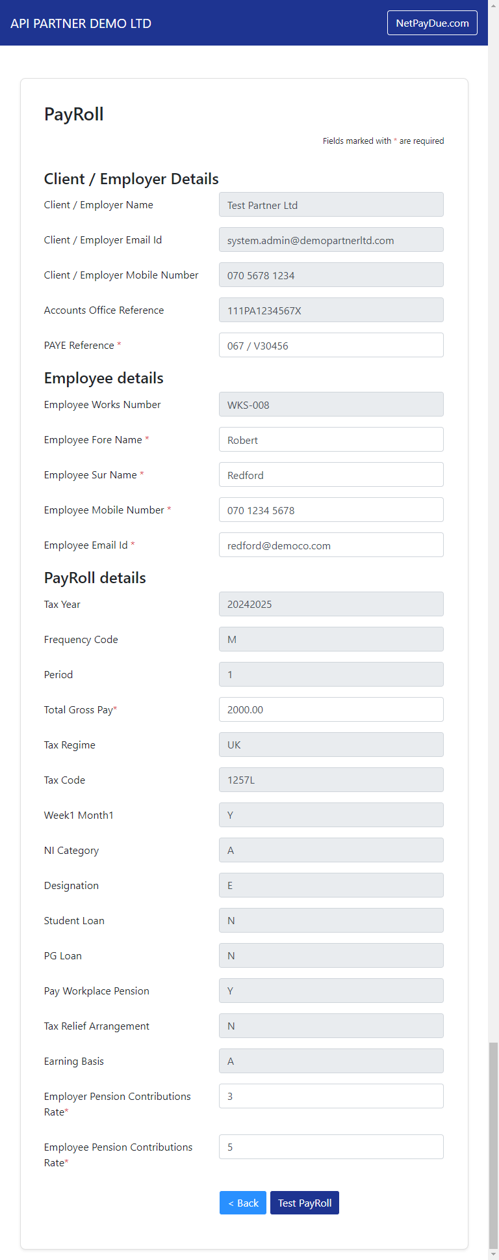Select the Employee Sur Name input

click(331, 474)
